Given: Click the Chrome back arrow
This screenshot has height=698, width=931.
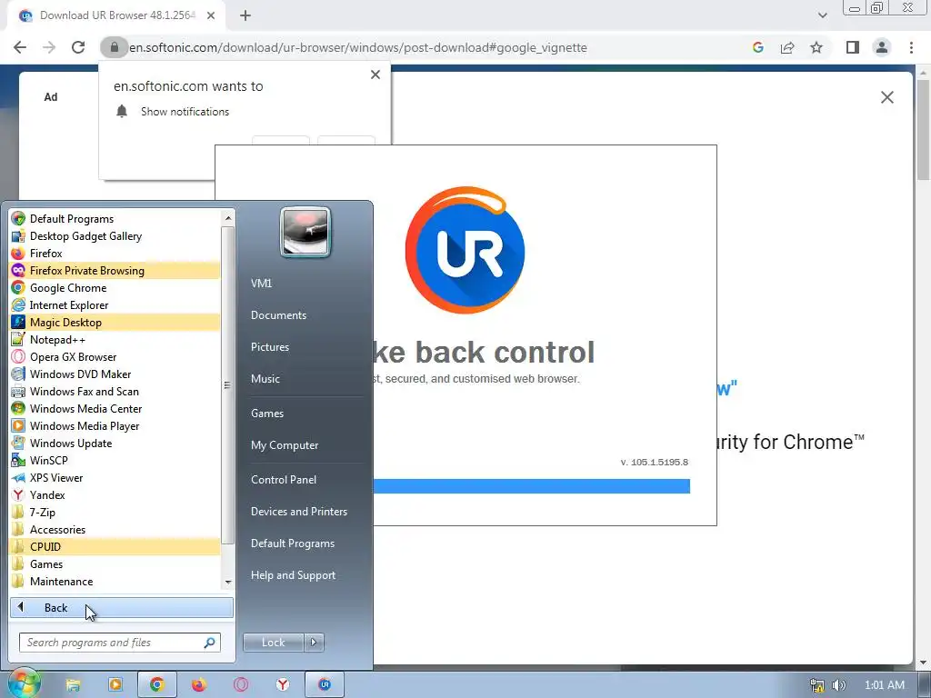Looking at the screenshot, I should pyautogui.click(x=20, y=47).
